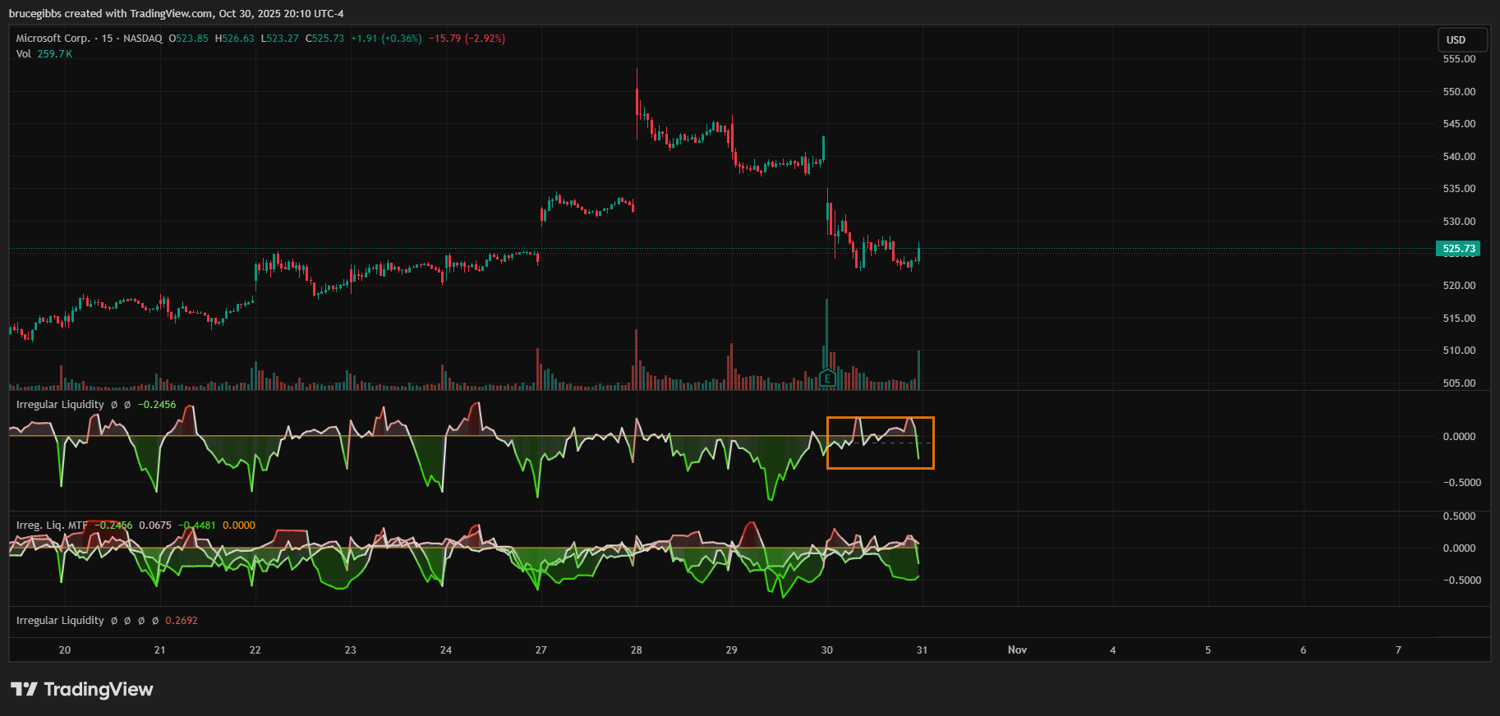Viewport: 1500px width, 716px height.
Task: Click the NASDAQ exchange label in the title
Action: (142, 39)
